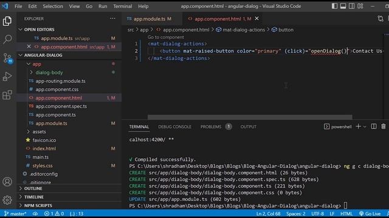Click the VS Code logo icon

5,6
